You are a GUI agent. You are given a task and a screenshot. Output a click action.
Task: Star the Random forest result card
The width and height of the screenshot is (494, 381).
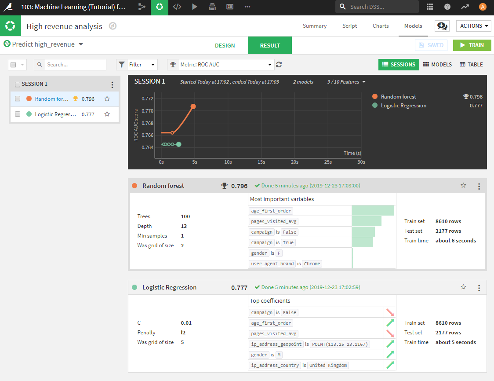pyautogui.click(x=463, y=186)
